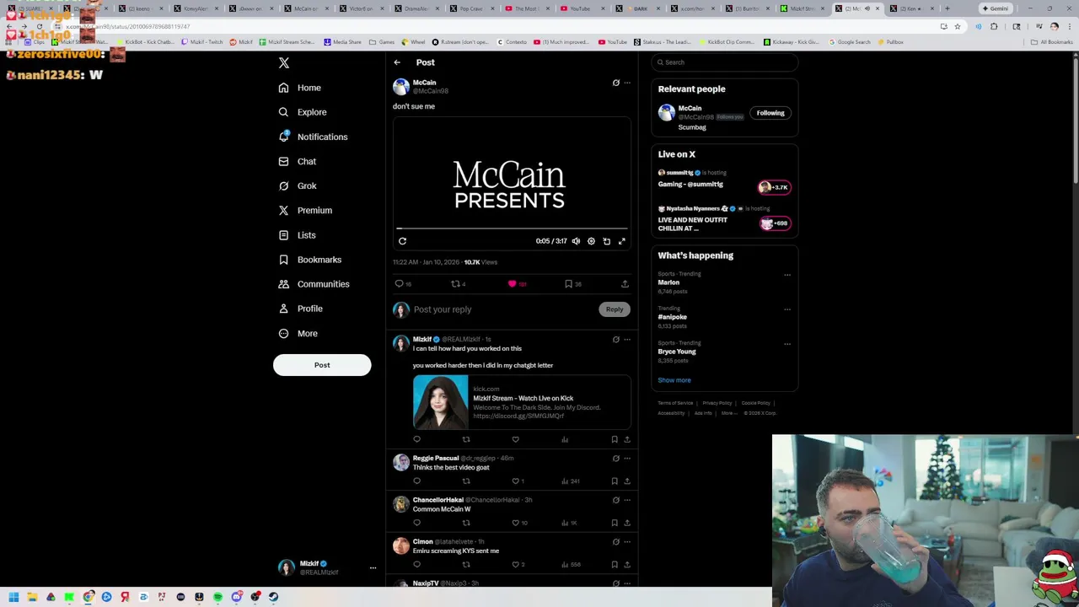The height and width of the screenshot is (607, 1079).
Task: Mute the video volume
Action: point(576,241)
